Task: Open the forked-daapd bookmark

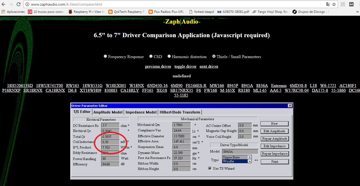Action: pyautogui.click(x=201, y=12)
